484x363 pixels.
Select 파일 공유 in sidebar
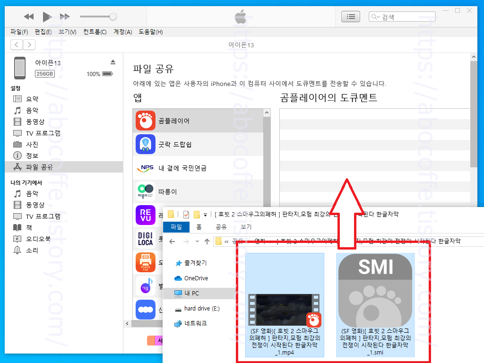click(64, 167)
